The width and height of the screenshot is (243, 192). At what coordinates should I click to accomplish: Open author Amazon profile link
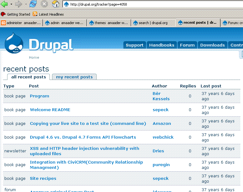coord(162,124)
